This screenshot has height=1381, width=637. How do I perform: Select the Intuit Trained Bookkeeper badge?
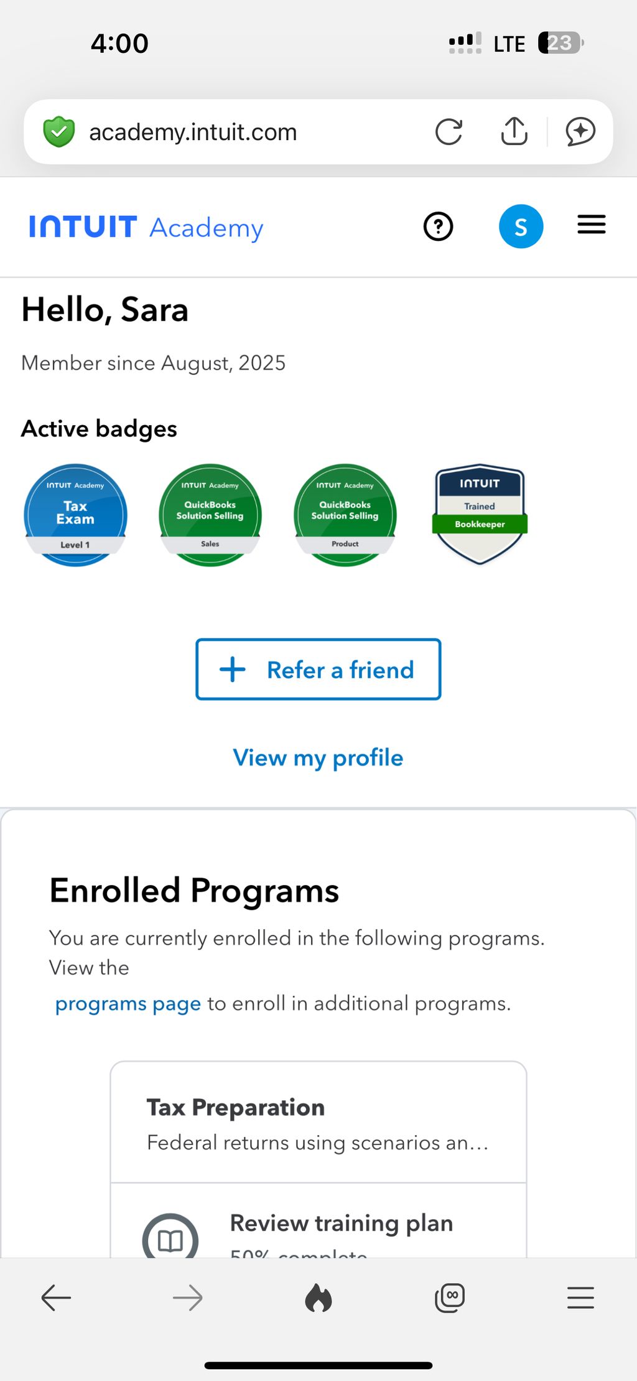point(480,513)
